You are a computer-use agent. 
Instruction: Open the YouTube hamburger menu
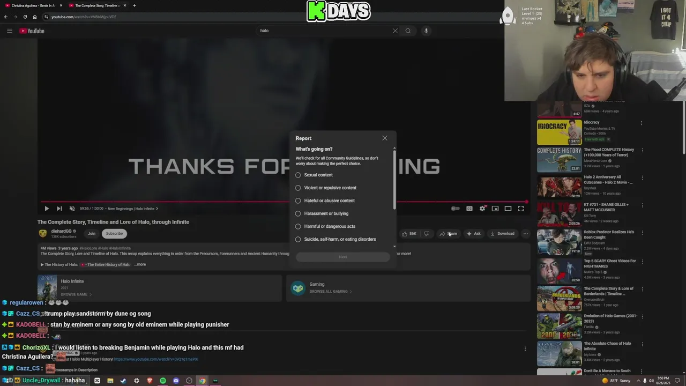point(9,31)
